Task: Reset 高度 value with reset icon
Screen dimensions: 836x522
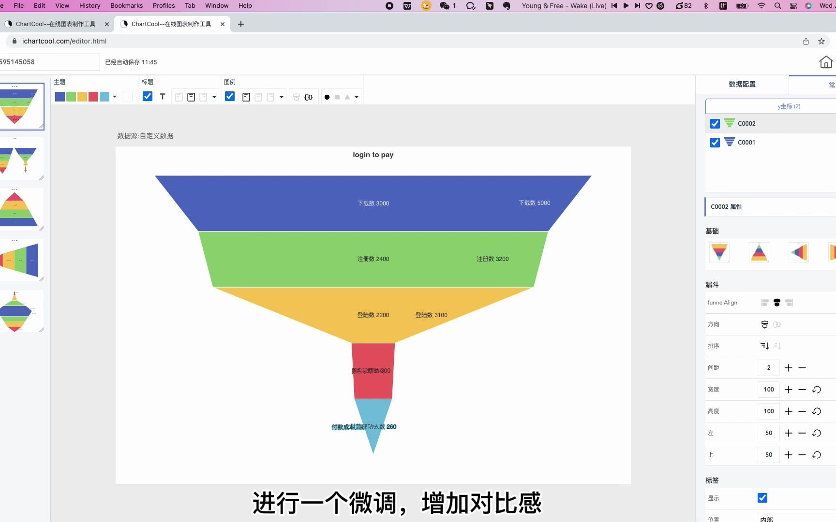Action: (817, 411)
